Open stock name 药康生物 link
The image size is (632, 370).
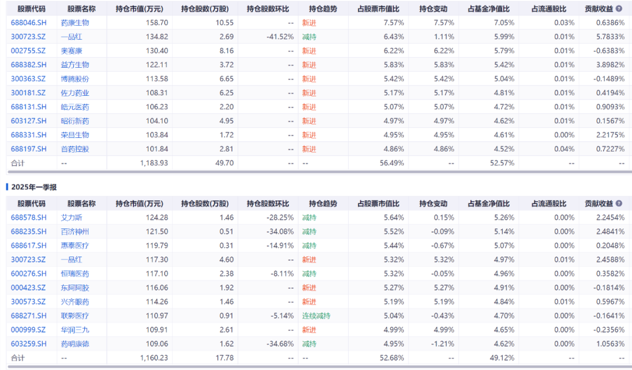(75, 23)
